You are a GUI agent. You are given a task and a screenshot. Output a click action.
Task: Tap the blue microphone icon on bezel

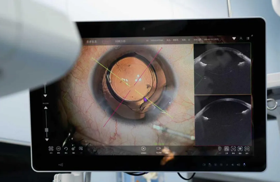[x=244, y=164]
